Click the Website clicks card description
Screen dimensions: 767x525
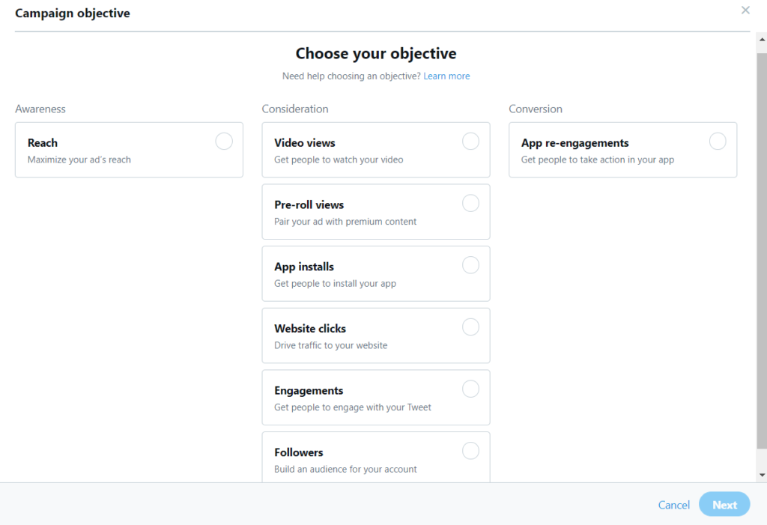330,345
